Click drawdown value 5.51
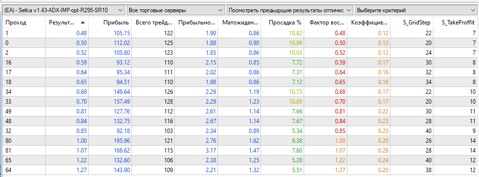Screen dimensions: 479x177 coord(296,171)
